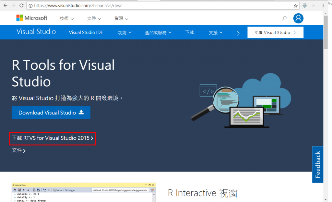Open the site search magnifier icon
The image size is (332, 202).
pyautogui.click(x=284, y=18)
